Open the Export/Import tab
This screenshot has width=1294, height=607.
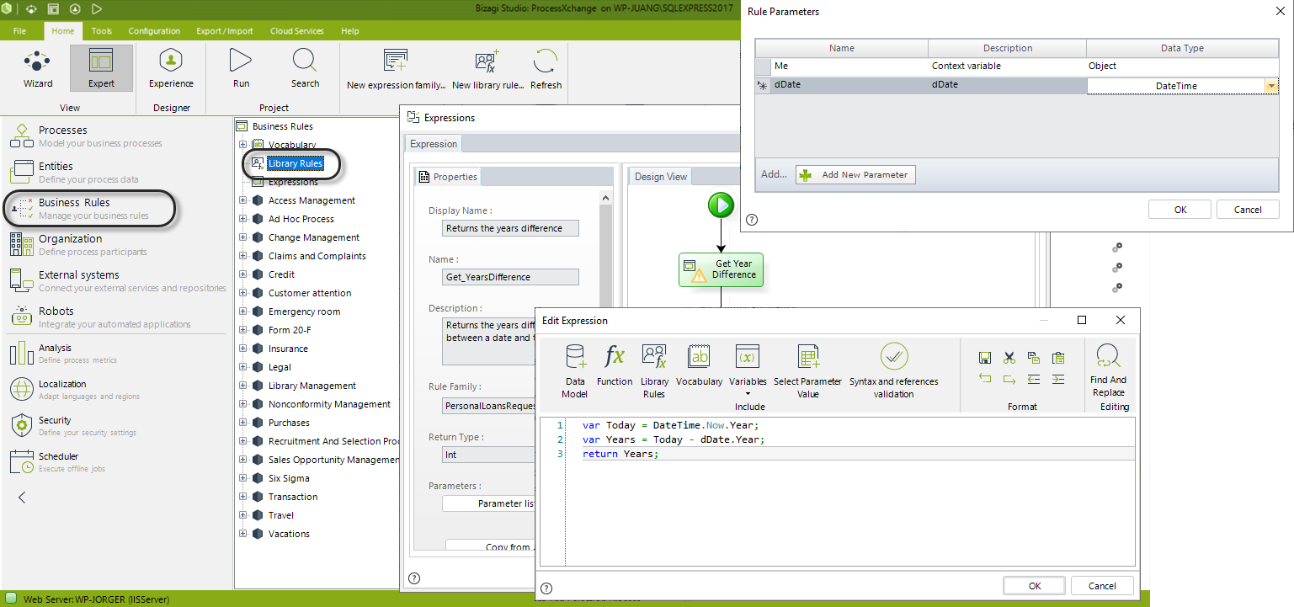pyautogui.click(x=225, y=31)
